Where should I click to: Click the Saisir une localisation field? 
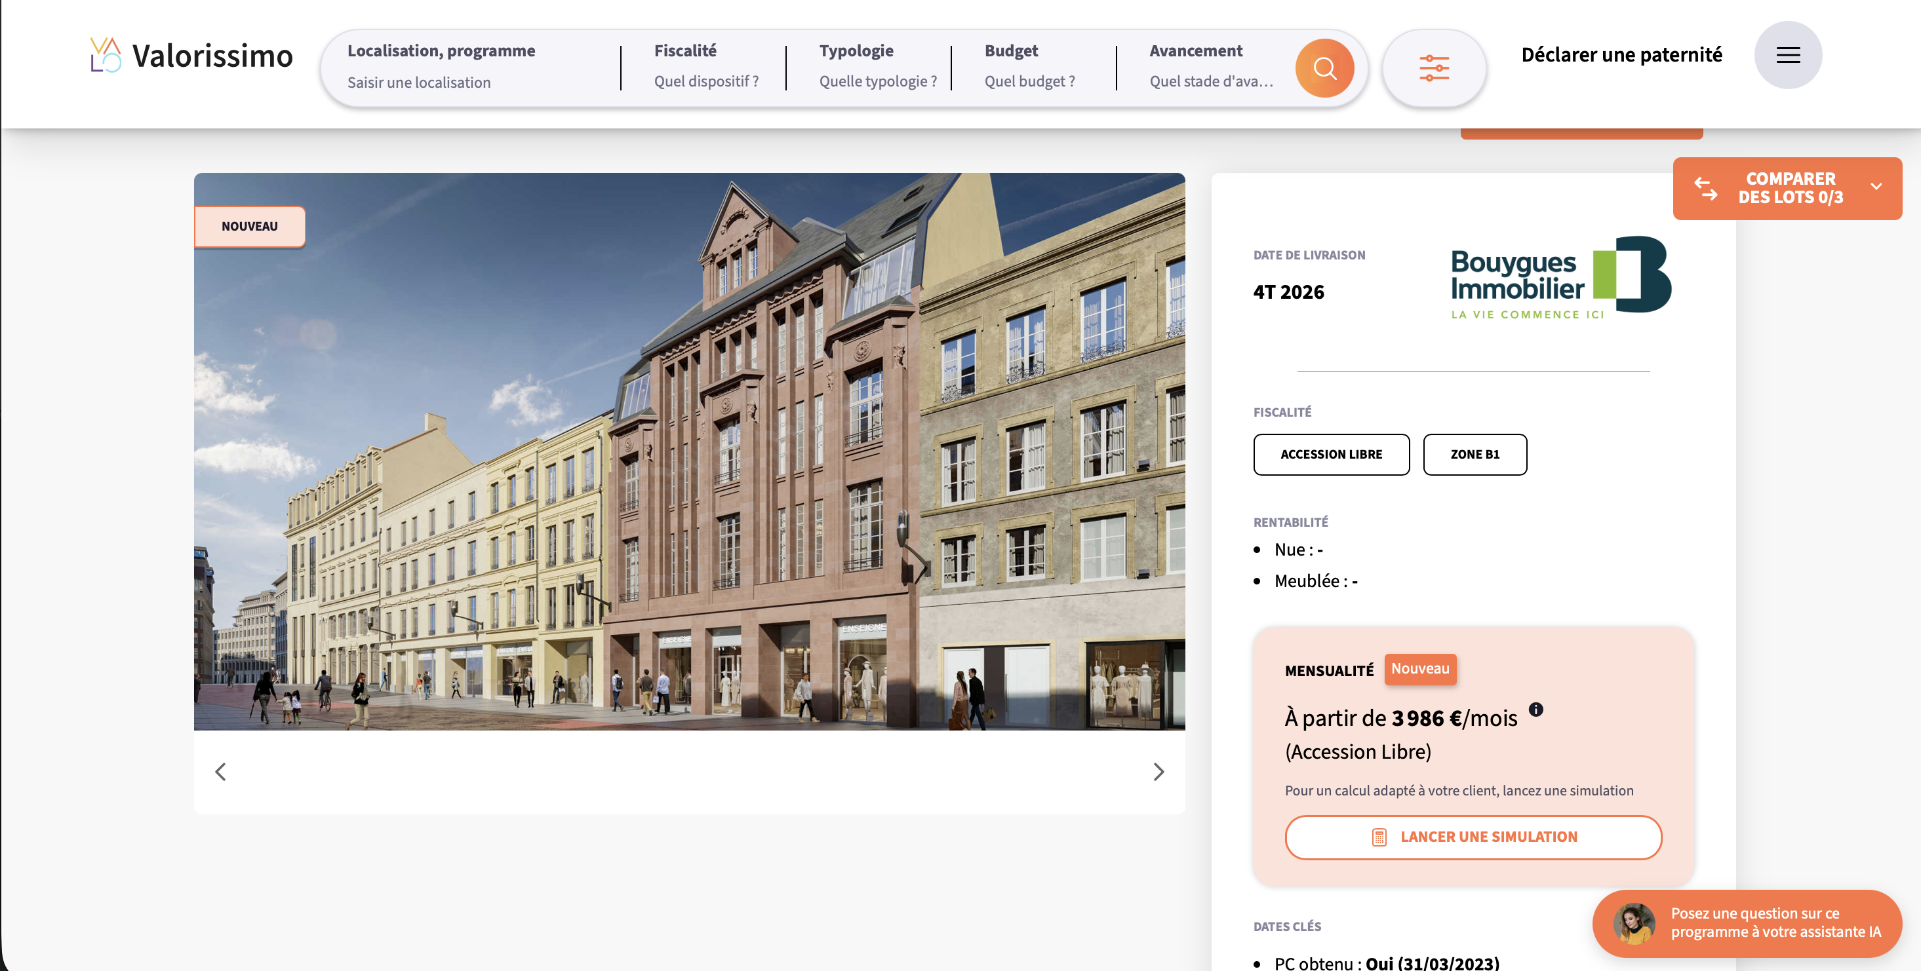pos(418,83)
